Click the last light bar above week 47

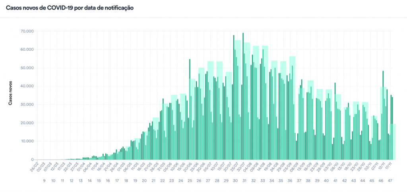(x=393, y=142)
